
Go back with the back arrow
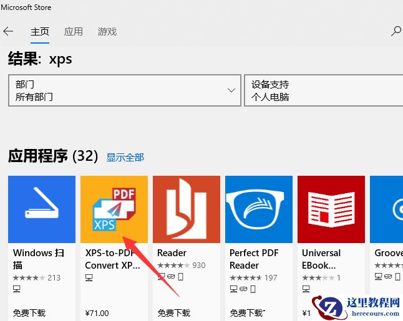pyautogui.click(x=8, y=31)
